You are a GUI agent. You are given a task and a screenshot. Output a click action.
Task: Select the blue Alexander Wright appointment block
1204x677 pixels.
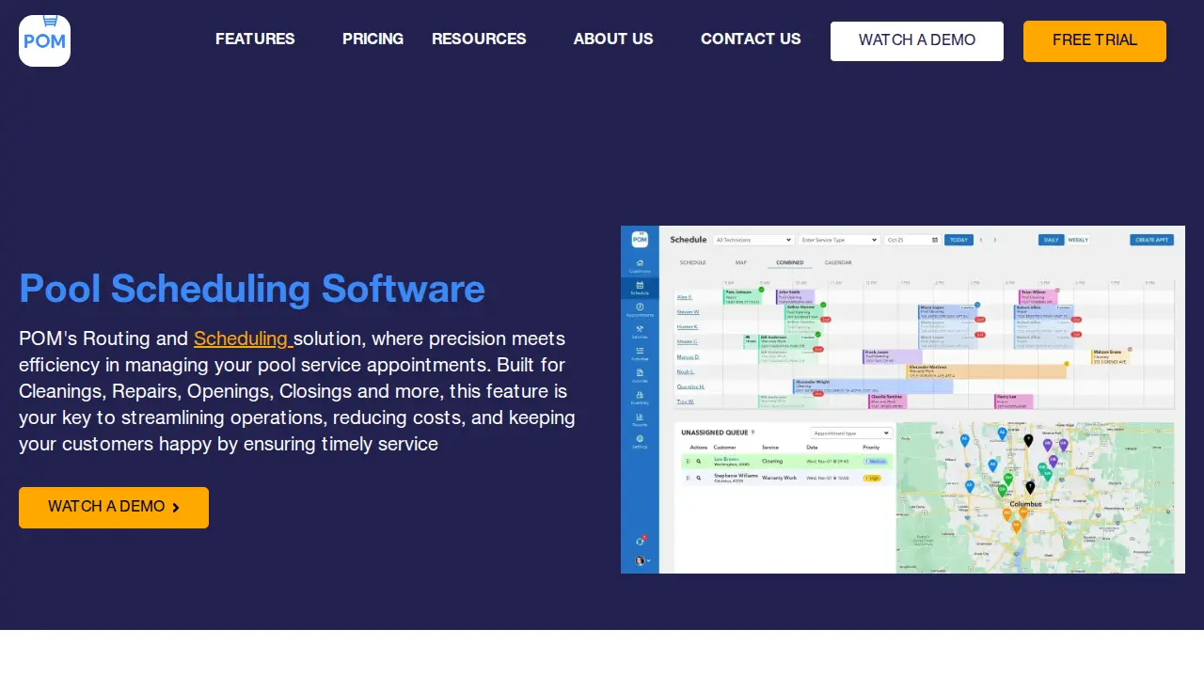point(873,386)
